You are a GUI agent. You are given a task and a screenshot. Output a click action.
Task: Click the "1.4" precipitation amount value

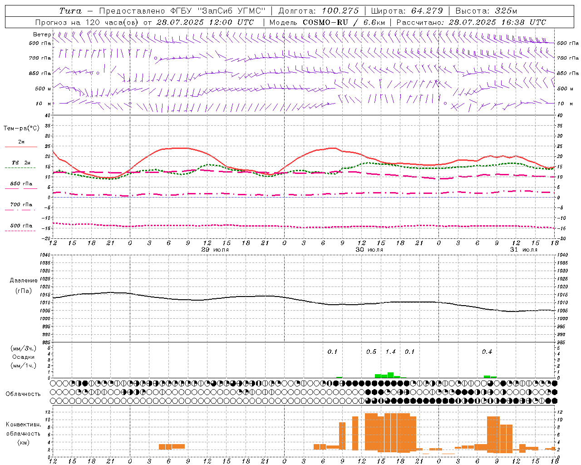click(390, 352)
